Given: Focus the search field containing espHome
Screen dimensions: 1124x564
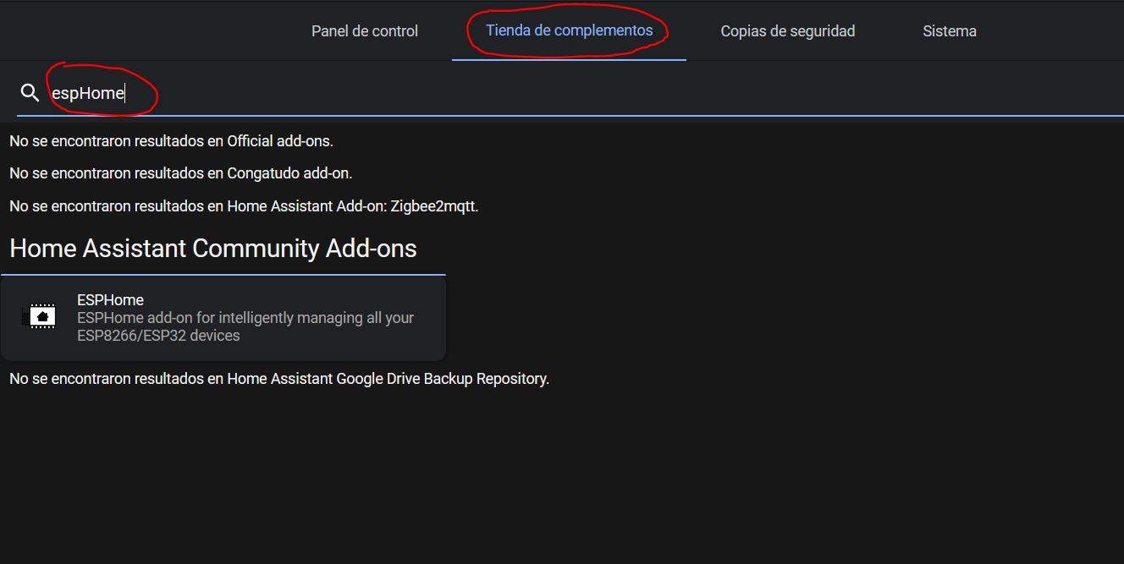Looking at the screenshot, I should tap(88, 93).
